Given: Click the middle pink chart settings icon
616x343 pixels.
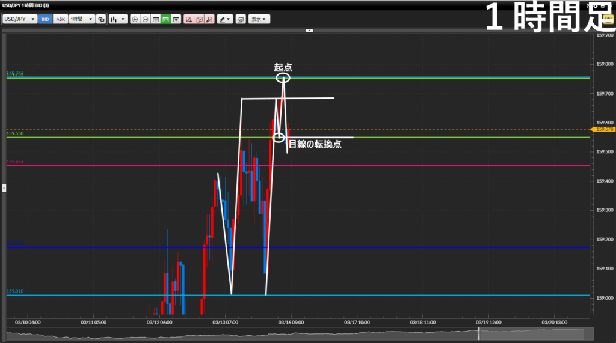Looking at the screenshot, I should tap(199, 19).
